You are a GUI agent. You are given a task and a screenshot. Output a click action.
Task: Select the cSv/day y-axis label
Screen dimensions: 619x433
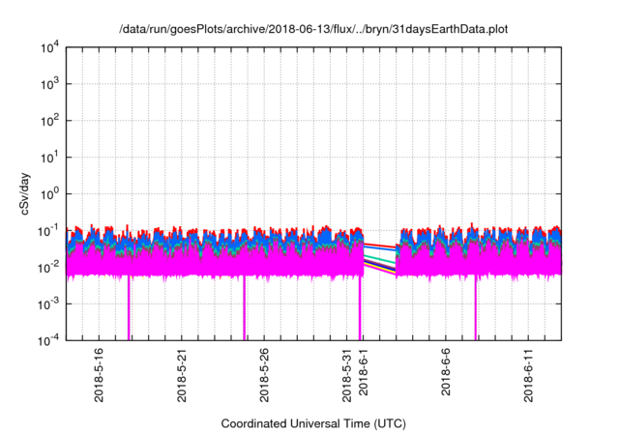(x=25, y=193)
